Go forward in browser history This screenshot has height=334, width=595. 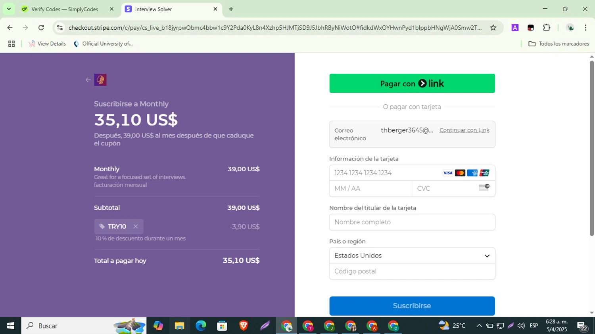[x=25, y=28]
